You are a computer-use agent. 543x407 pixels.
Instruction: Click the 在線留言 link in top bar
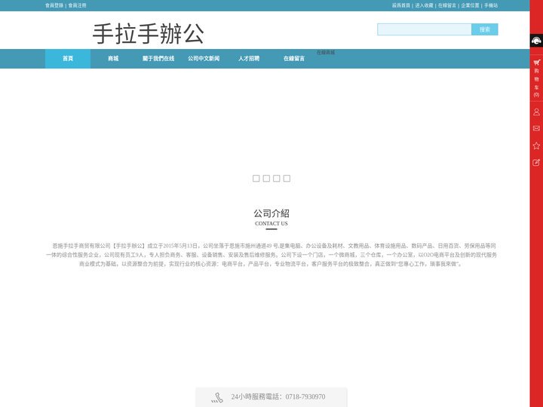click(447, 5)
